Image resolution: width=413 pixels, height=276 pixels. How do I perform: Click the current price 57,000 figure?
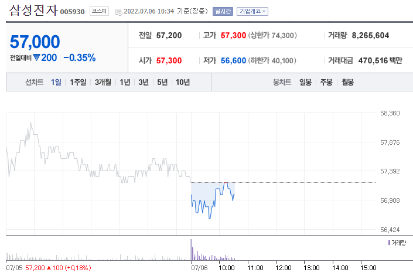click(35, 42)
